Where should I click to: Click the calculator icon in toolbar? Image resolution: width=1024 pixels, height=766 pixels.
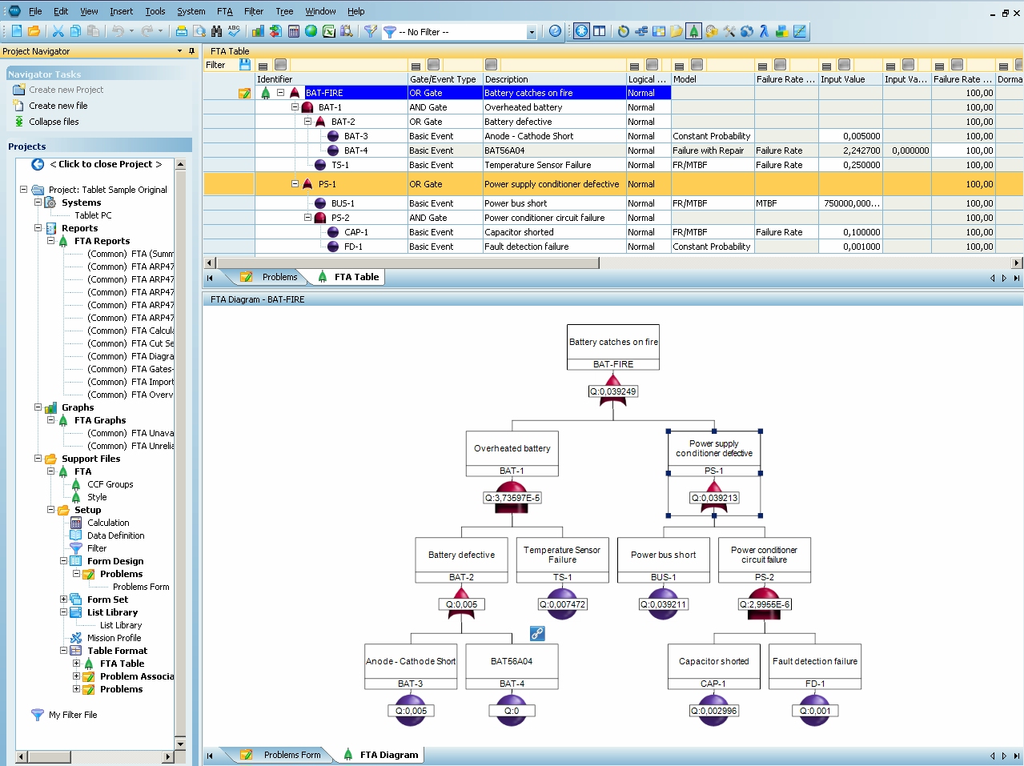click(x=293, y=31)
